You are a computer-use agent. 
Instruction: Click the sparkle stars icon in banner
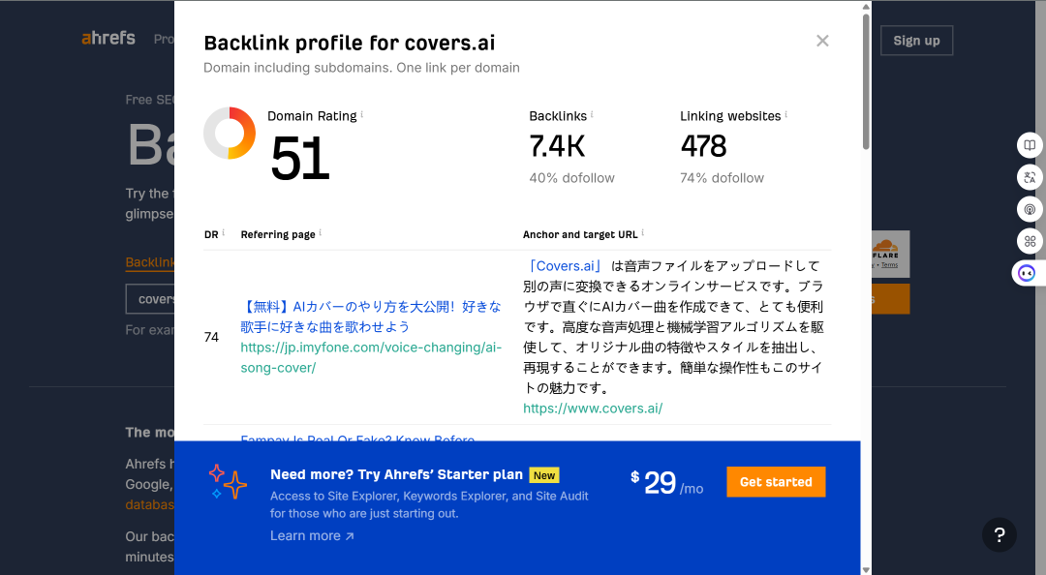[228, 482]
